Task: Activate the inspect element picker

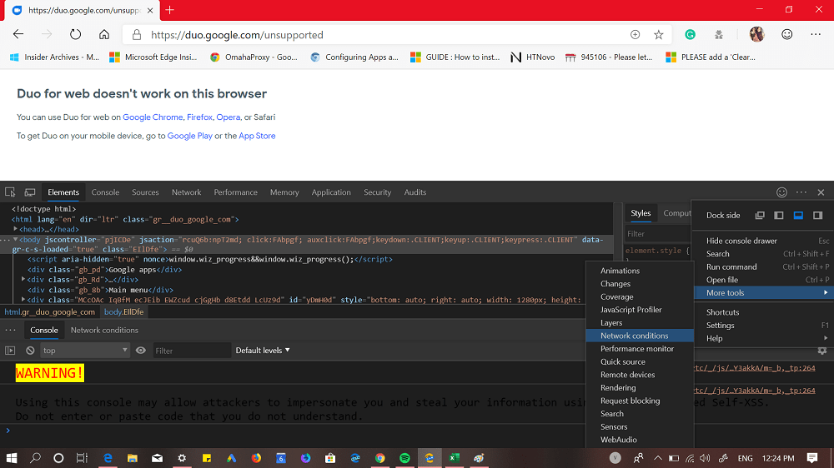Action: [x=10, y=192]
